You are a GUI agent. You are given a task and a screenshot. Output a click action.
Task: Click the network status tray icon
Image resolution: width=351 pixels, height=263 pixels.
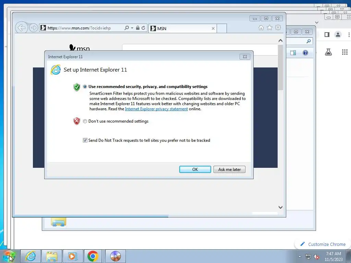(x=308, y=256)
